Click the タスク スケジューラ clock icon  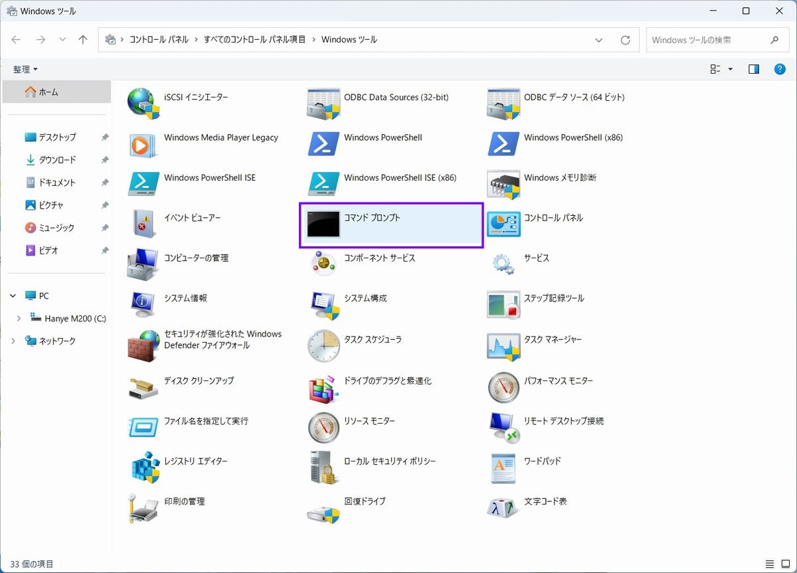(x=323, y=345)
